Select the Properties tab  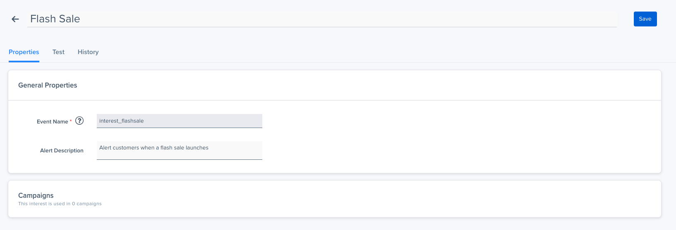click(24, 52)
